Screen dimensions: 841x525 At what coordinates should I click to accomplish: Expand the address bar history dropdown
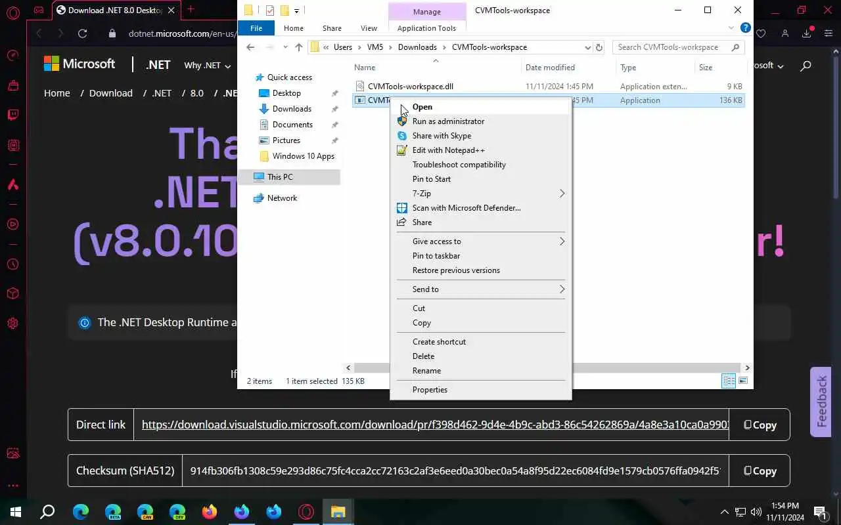pos(587,47)
